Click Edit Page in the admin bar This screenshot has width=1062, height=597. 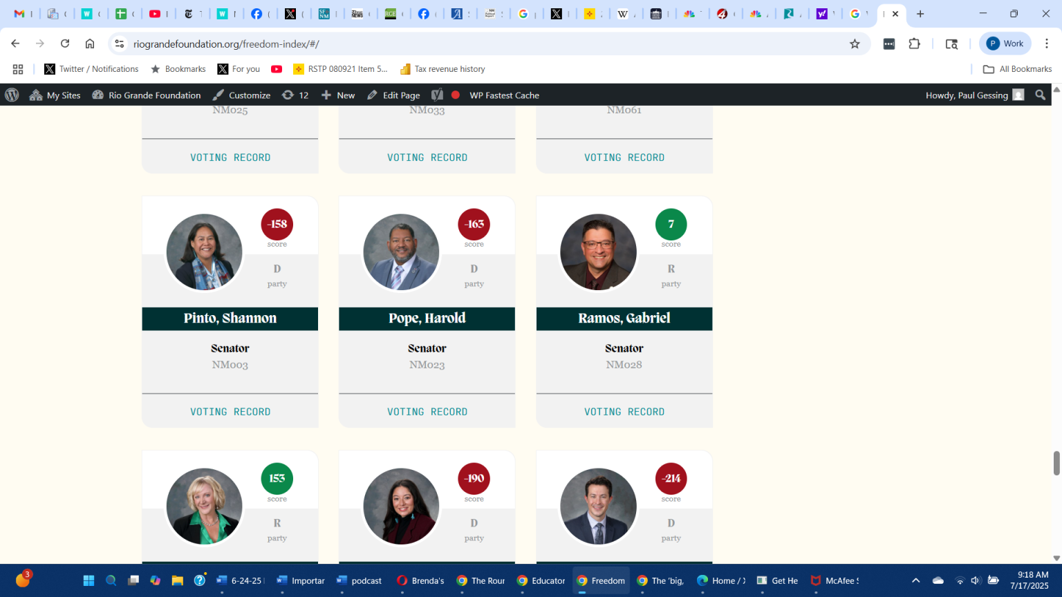393,95
